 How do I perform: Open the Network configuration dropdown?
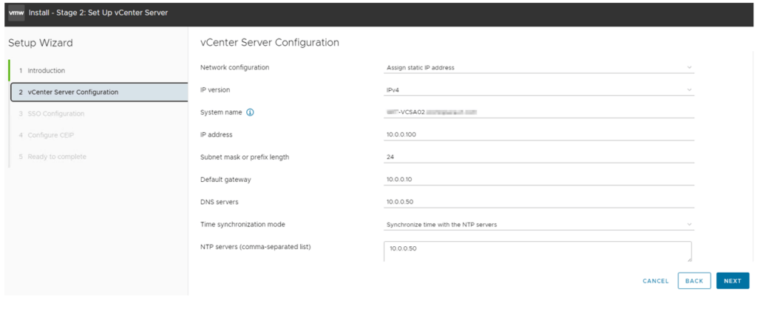(x=538, y=67)
